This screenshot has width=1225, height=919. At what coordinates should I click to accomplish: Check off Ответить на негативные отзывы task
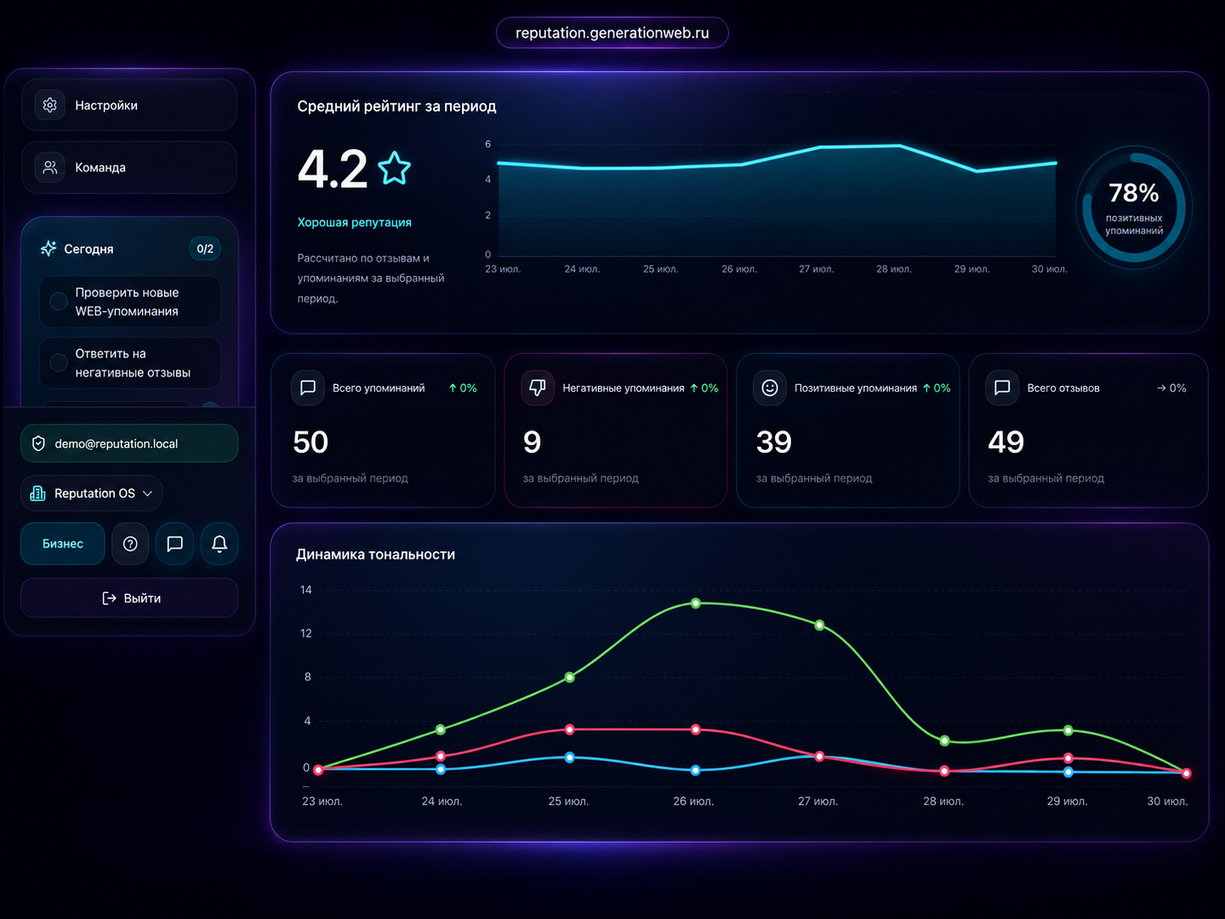pyautogui.click(x=58, y=362)
